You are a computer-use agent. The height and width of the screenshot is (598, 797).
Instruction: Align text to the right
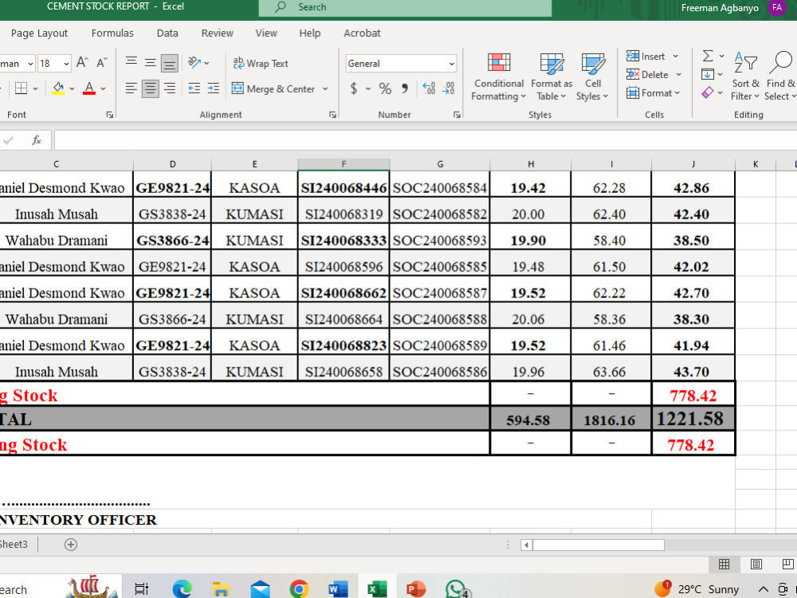coord(170,89)
